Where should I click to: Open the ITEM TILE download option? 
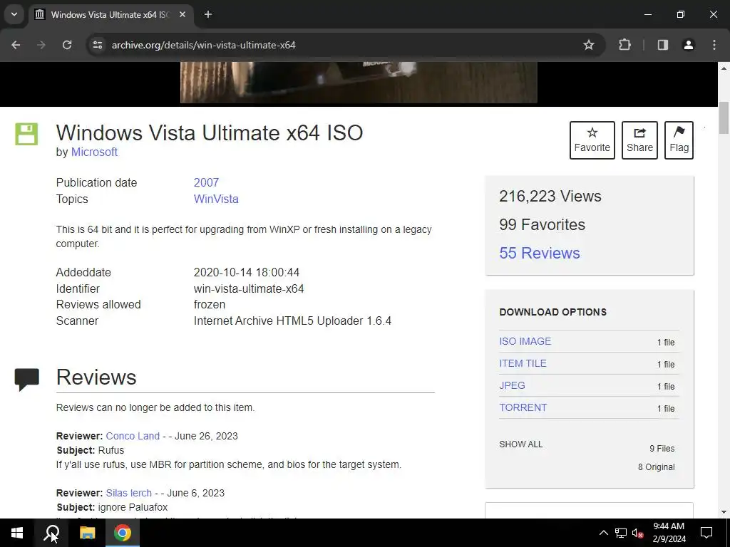pyautogui.click(x=523, y=363)
